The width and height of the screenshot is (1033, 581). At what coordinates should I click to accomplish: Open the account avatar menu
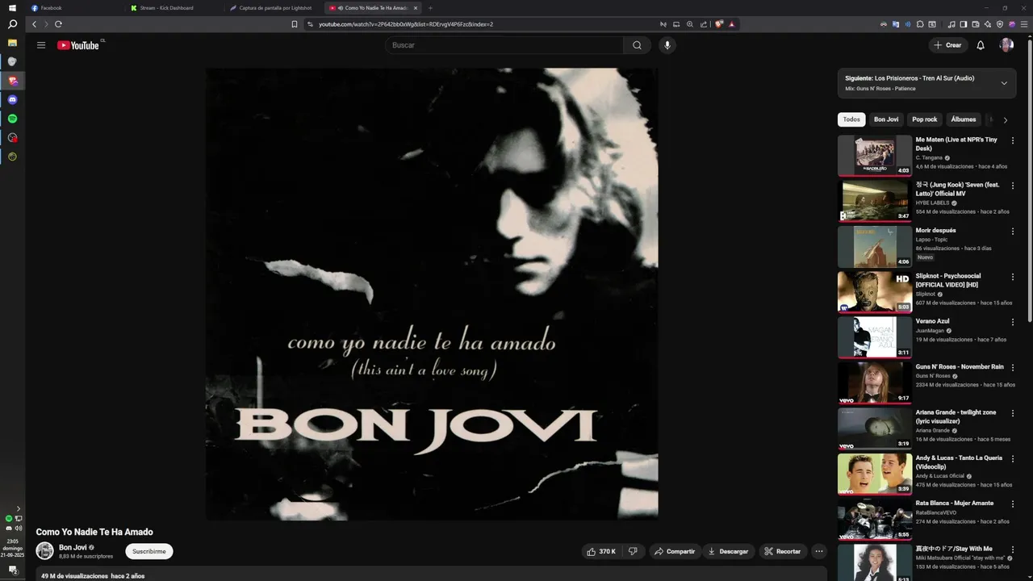coord(1006,45)
